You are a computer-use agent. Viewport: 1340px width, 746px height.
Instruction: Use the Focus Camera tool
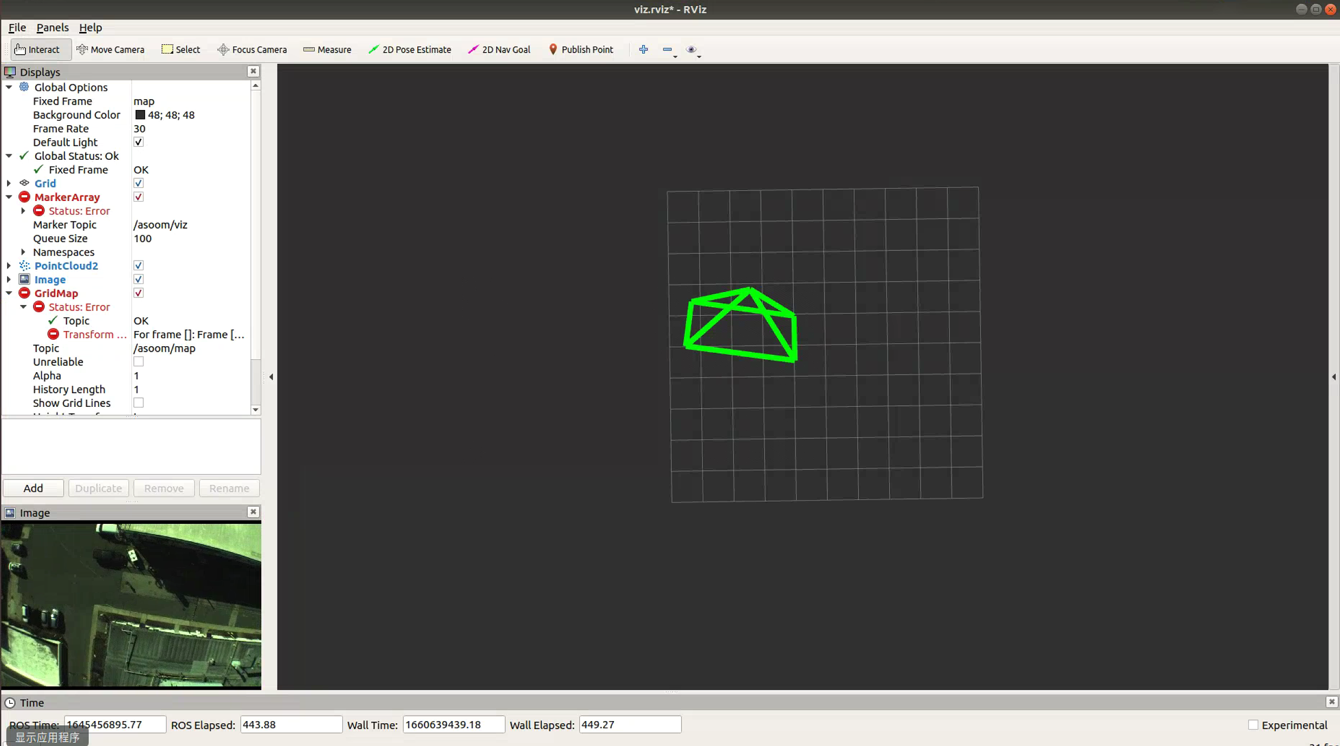tap(252, 49)
